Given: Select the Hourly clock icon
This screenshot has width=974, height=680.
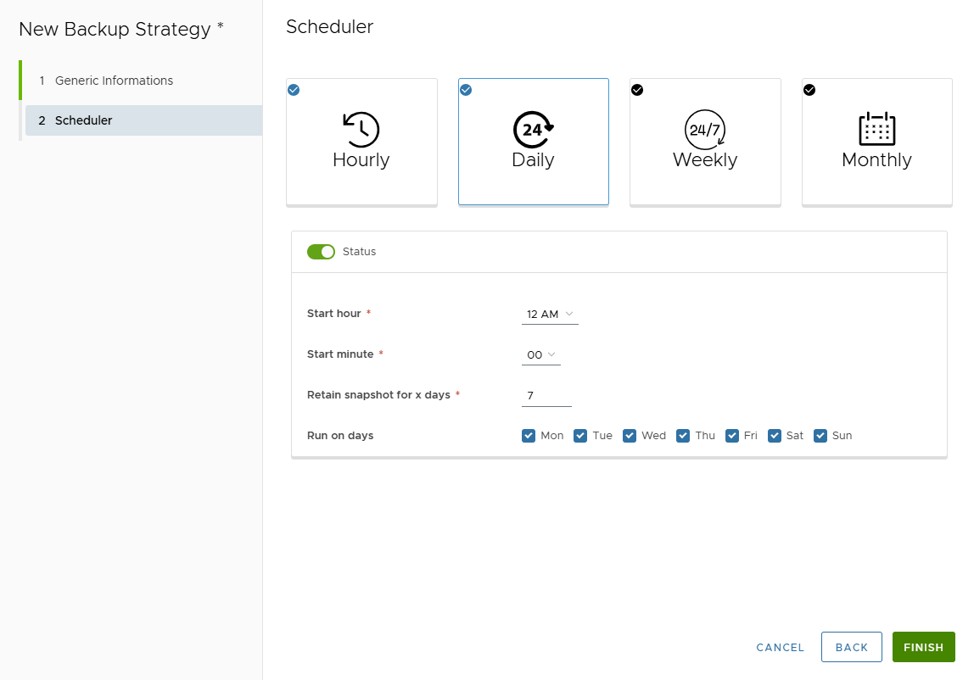Looking at the screenshot, I should pos(361,130).
